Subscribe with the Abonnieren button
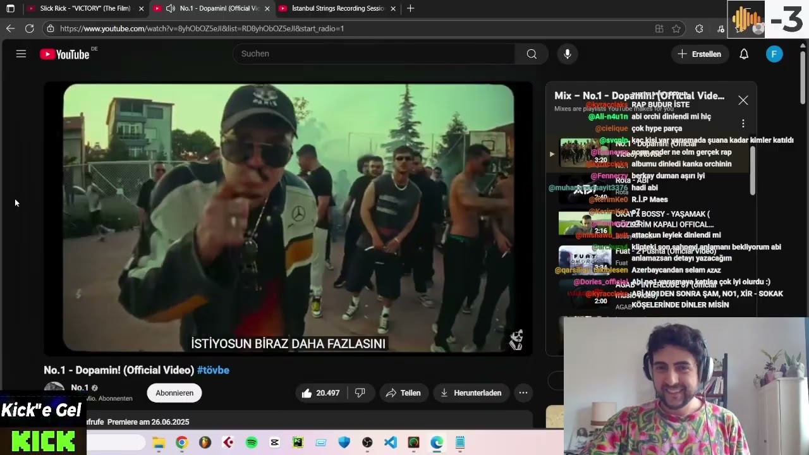The image size is (809, 455). pyautogui.click(x=174, y=393)
